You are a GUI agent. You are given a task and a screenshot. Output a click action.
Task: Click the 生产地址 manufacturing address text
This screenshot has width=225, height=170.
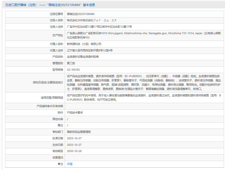[x=143, y=35]
